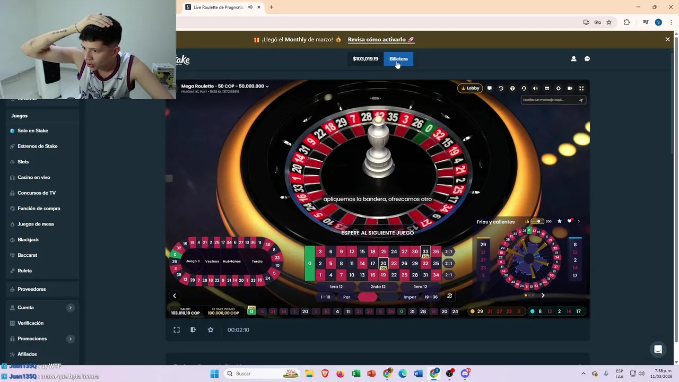Click the heart icon in Fríos y calientes
Image resolution: width=679 pixels, height=382 pixels.
[x=569, y=221]
